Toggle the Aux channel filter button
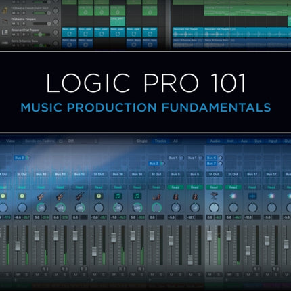This screenshot has width=291, height=291. coord(244,141)
